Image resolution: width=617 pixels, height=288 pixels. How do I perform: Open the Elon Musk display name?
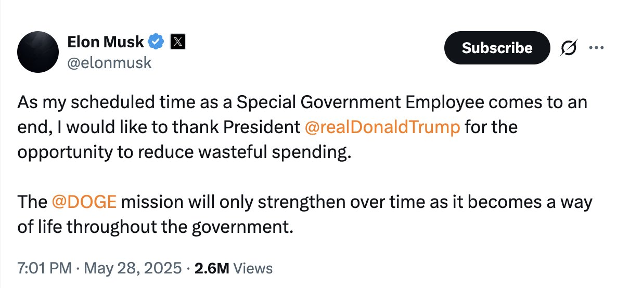[x=106, y=42]
